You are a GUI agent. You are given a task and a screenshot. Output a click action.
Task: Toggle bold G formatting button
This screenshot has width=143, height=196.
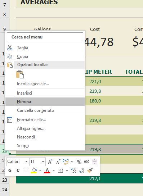[x=10, y=170]
